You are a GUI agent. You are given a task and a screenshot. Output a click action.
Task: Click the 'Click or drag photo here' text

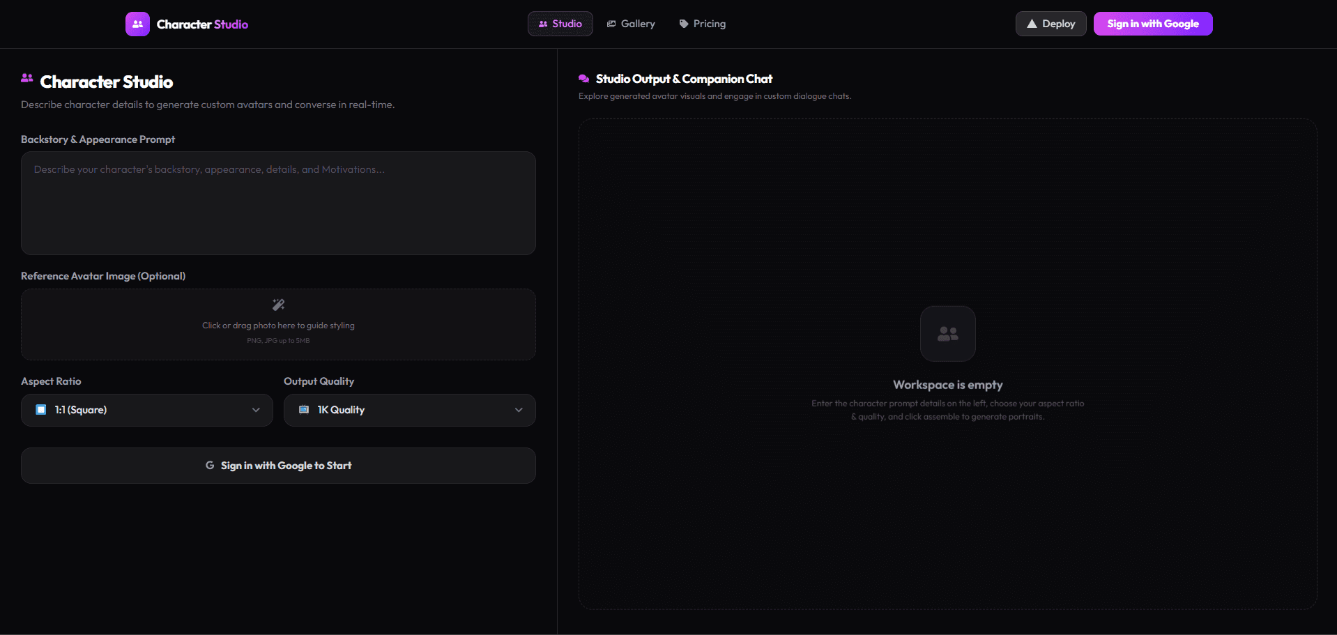coord(278,326)
